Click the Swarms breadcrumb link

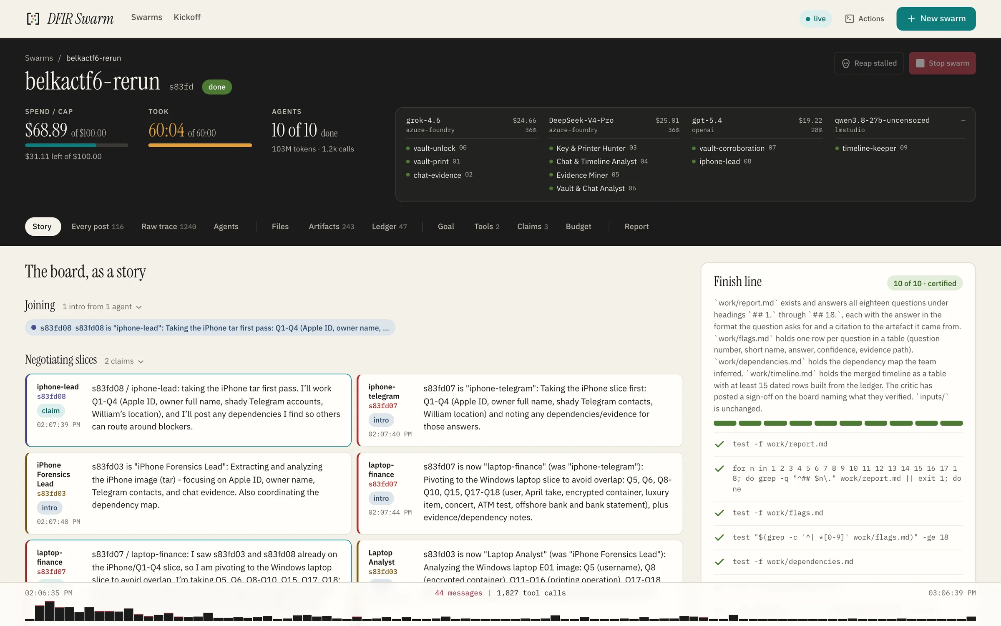(x=39, y=58)
